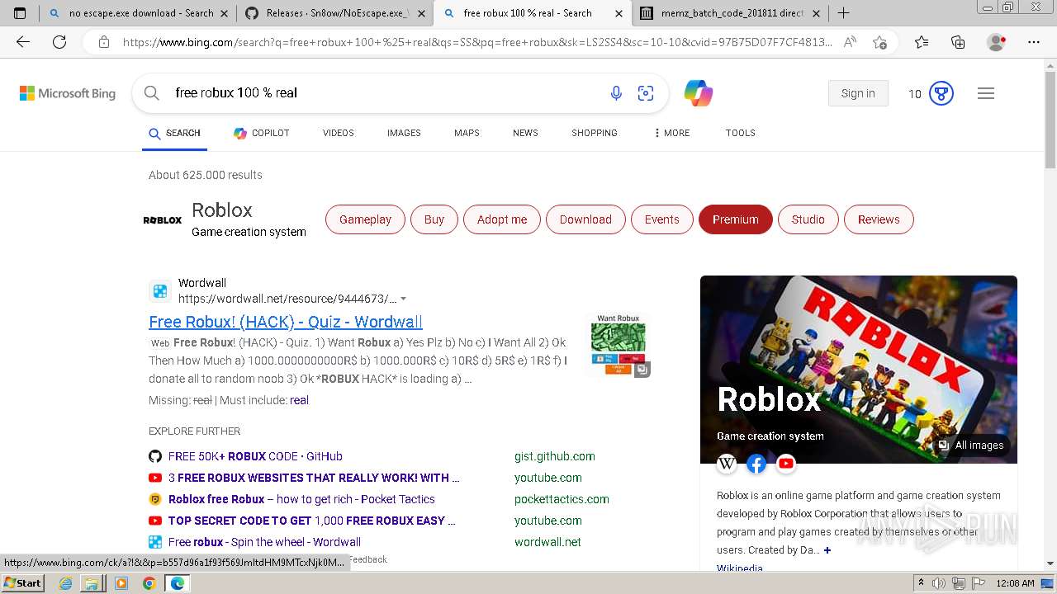Open Roblox Facebook icon in knowledge panel
1057x594 pixels.
pos(756,464)
